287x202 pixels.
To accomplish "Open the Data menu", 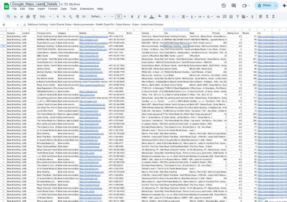I will [x=64, y=9].
